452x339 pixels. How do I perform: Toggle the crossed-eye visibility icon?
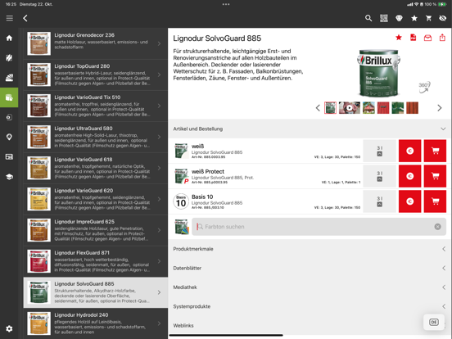click(442, 18)
